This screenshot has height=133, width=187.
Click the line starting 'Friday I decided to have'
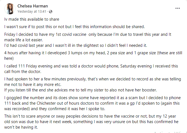tap(88, 34)
